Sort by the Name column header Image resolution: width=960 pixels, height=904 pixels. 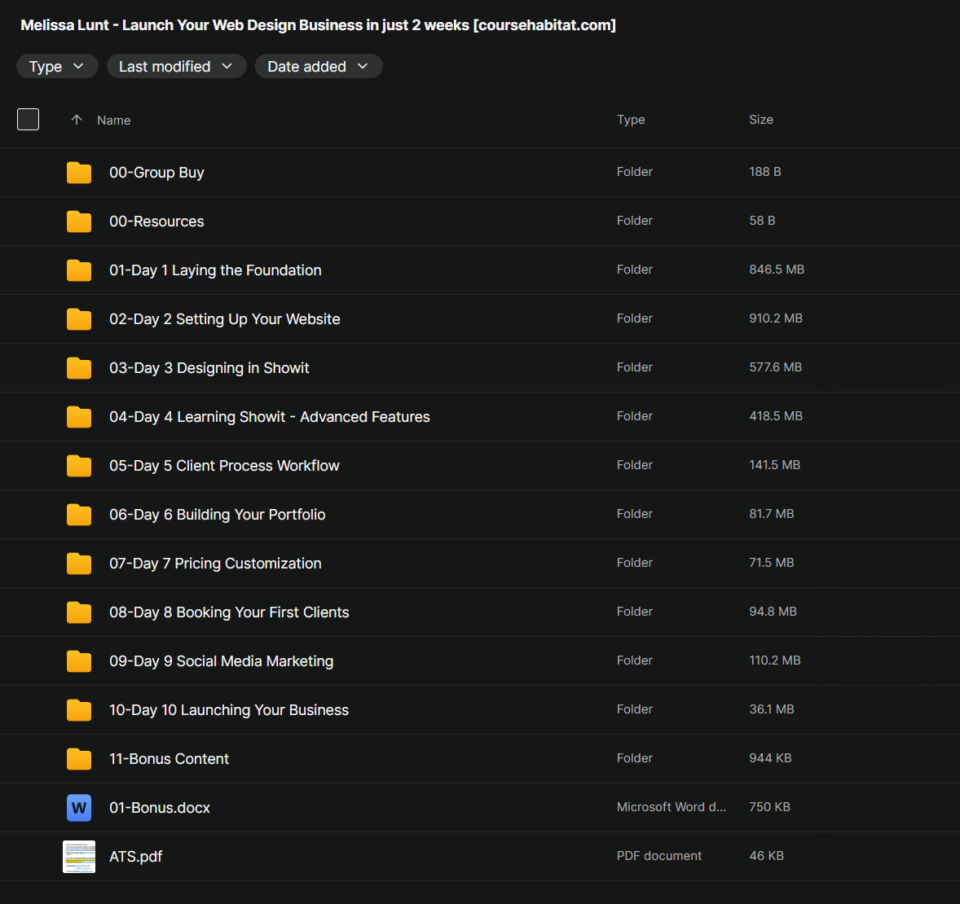(114, 120)
